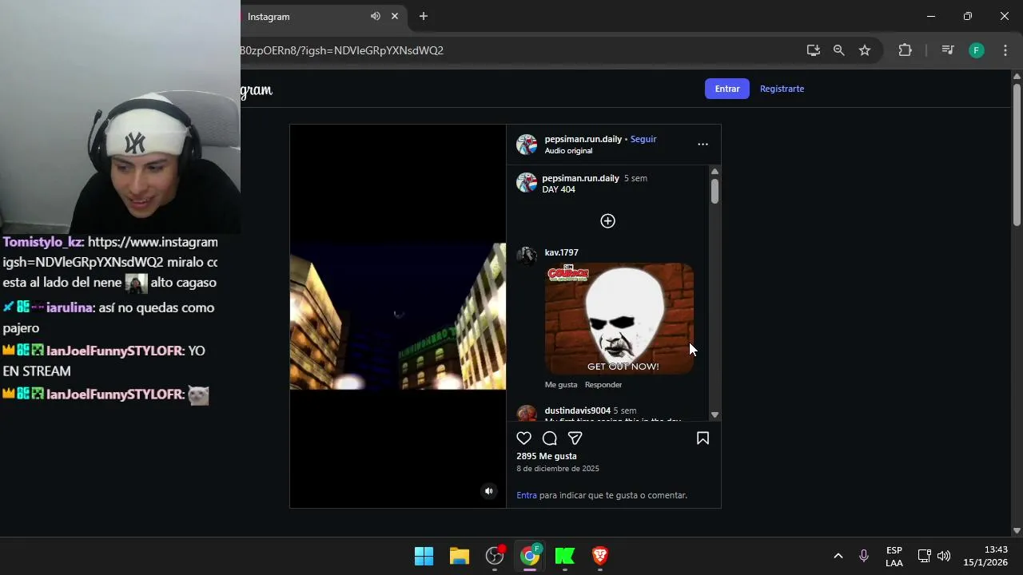Like the kav.1797 comment via Me gusta
This screenshot has width=1023, height=575.
pos(561,385)
